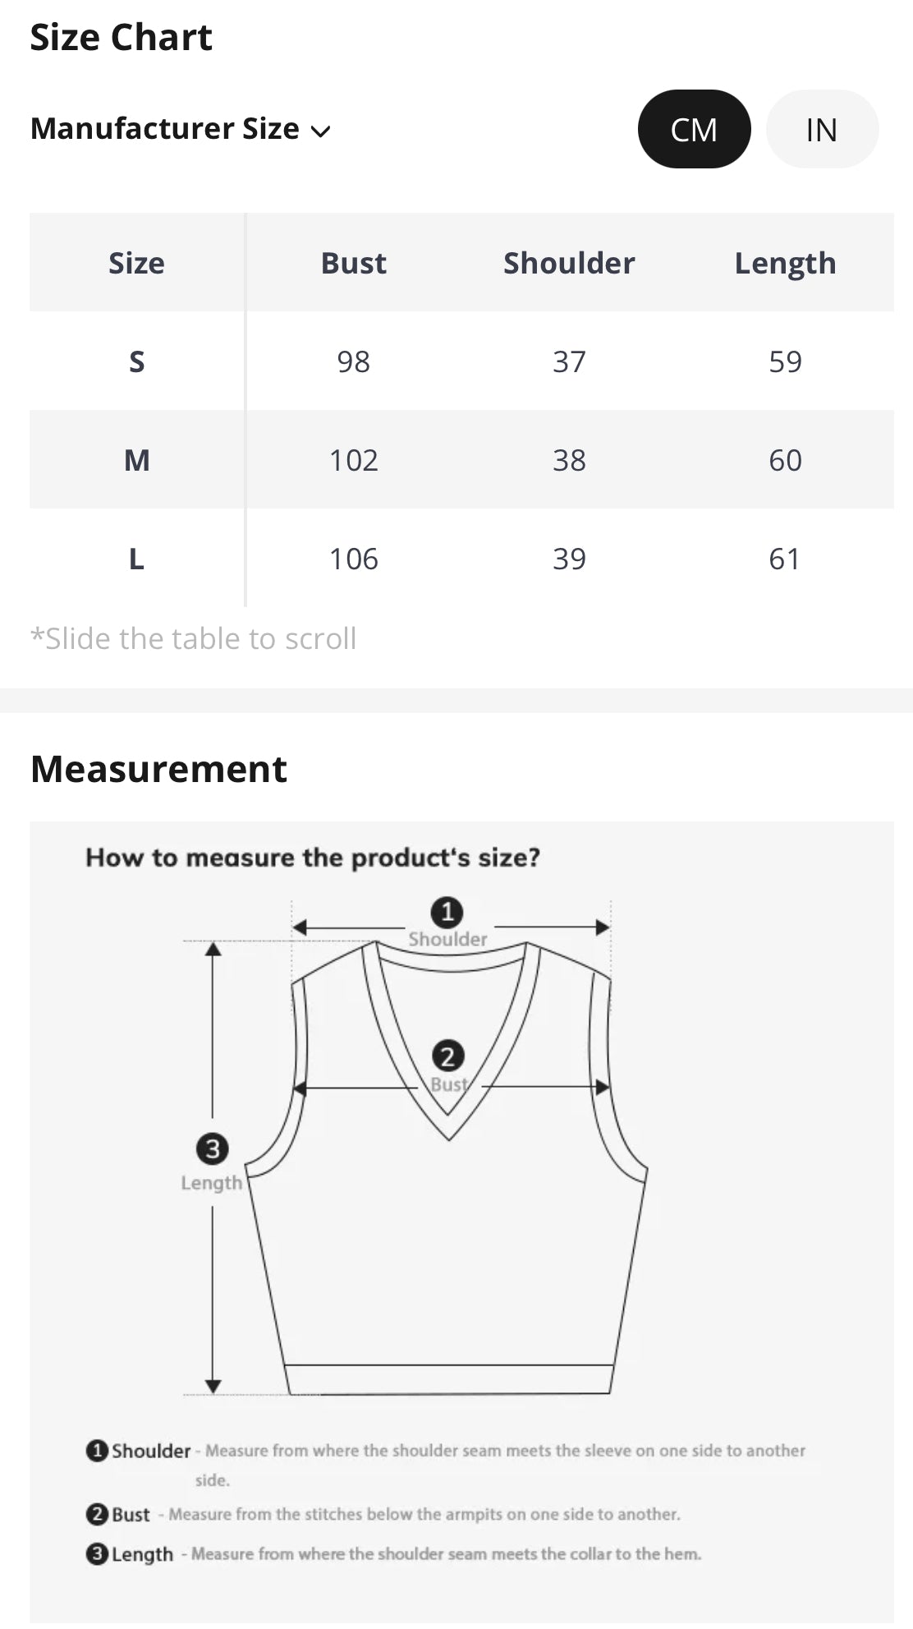Switch units to CM

coord(694,129)
